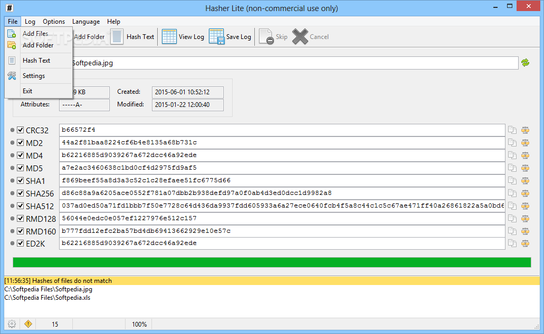Uncheck the MD5 checkbox

click(x=21, y=168)
